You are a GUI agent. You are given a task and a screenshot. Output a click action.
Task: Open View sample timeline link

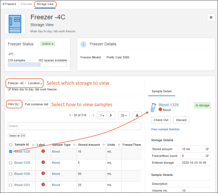[x=165, y=129]
